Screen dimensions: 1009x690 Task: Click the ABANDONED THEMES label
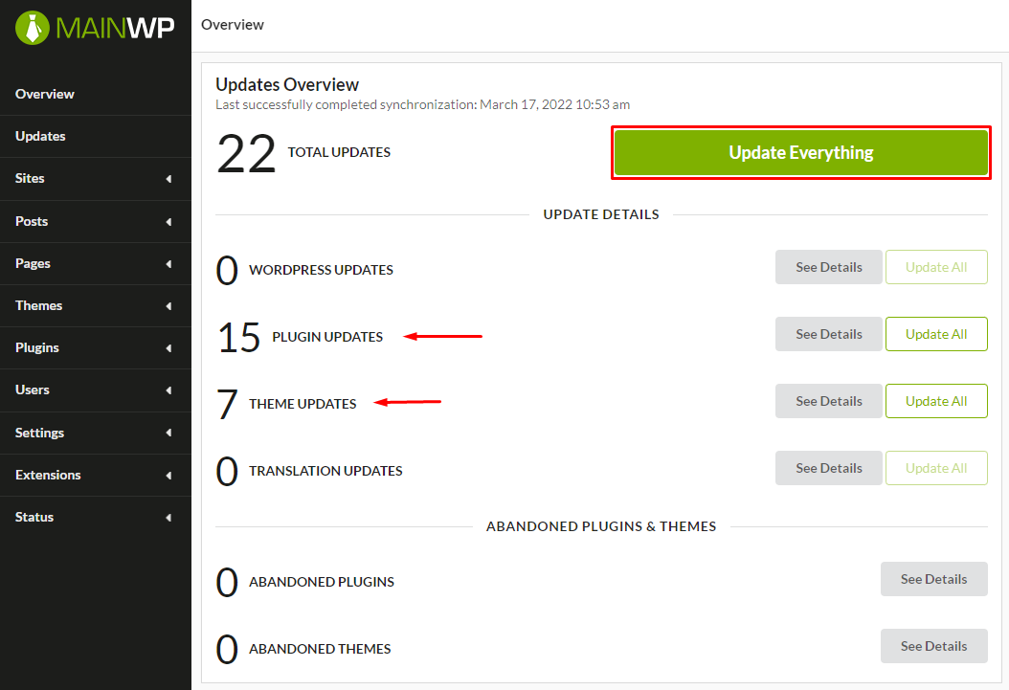coord(320,648)
